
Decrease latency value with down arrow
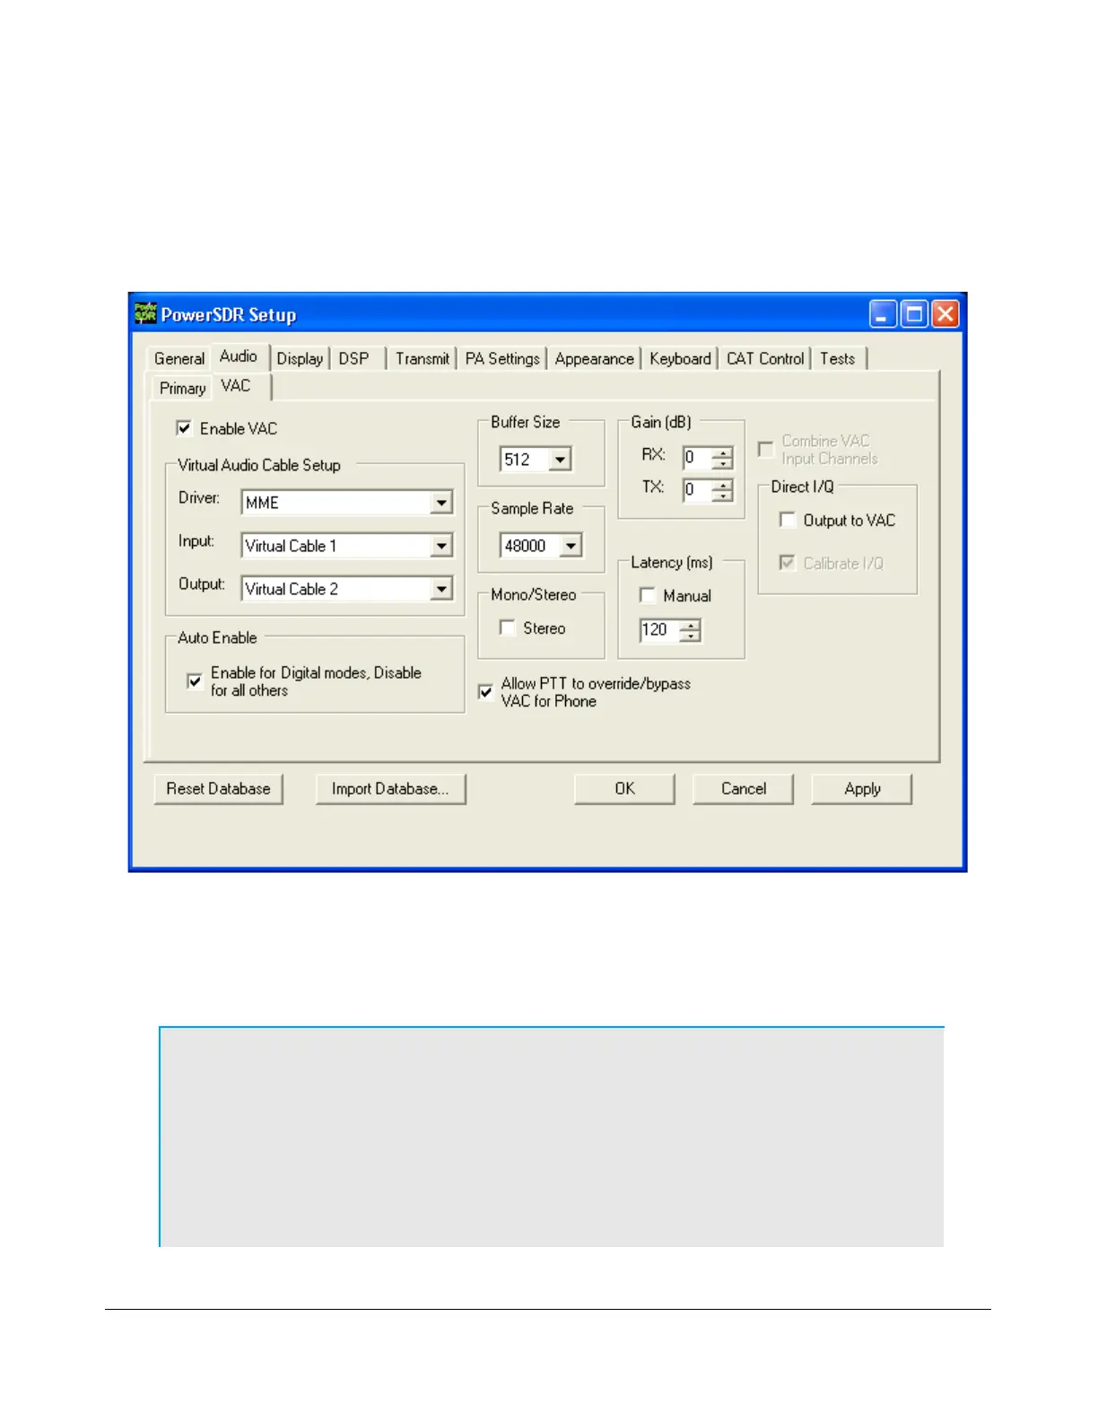click(x=690, y=636)
